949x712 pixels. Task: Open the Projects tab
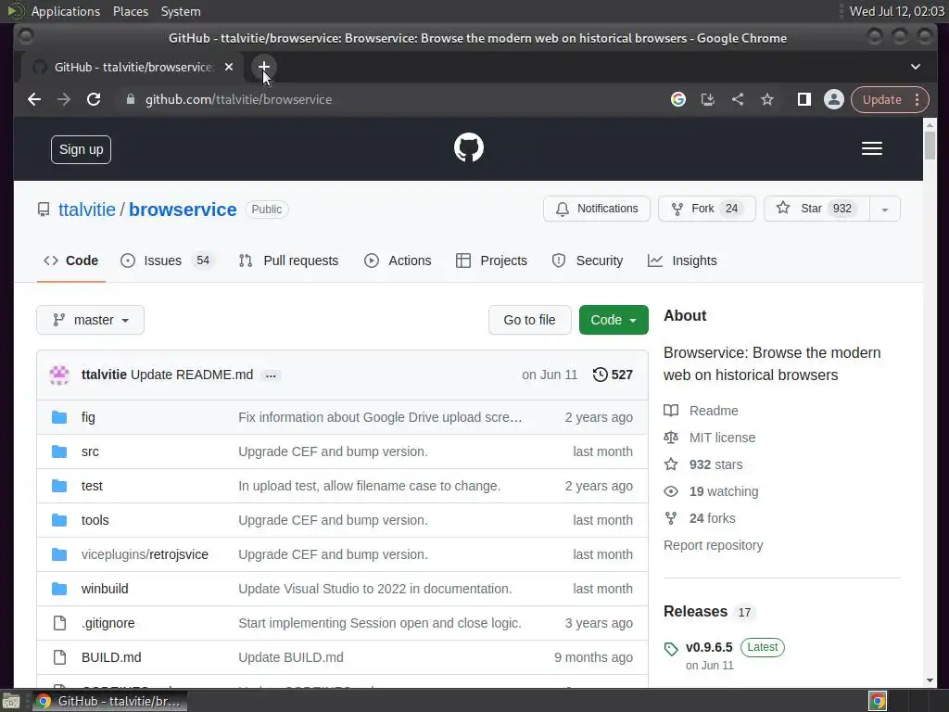[x=491, y=261]
